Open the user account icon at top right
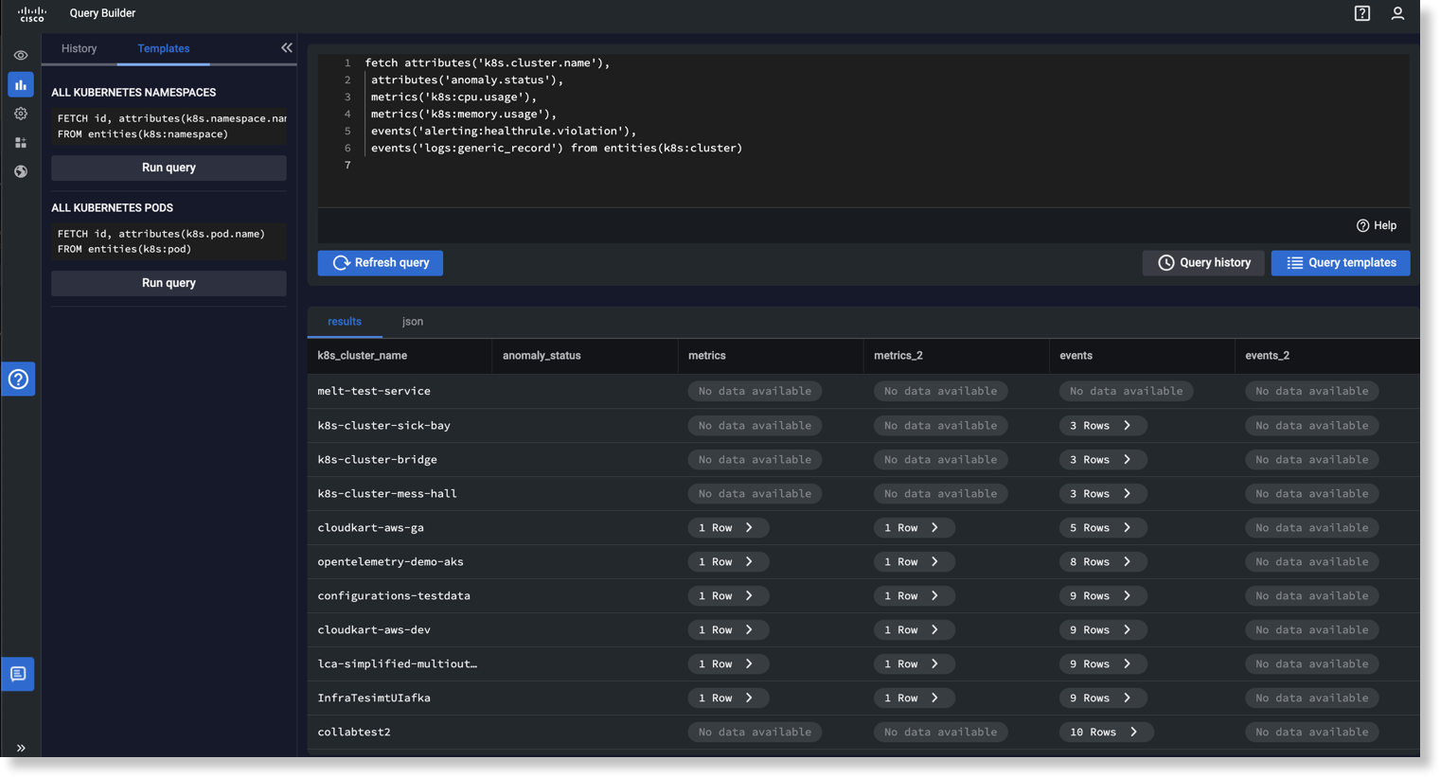This screenshot has height=777, width=1440. 1397,13
